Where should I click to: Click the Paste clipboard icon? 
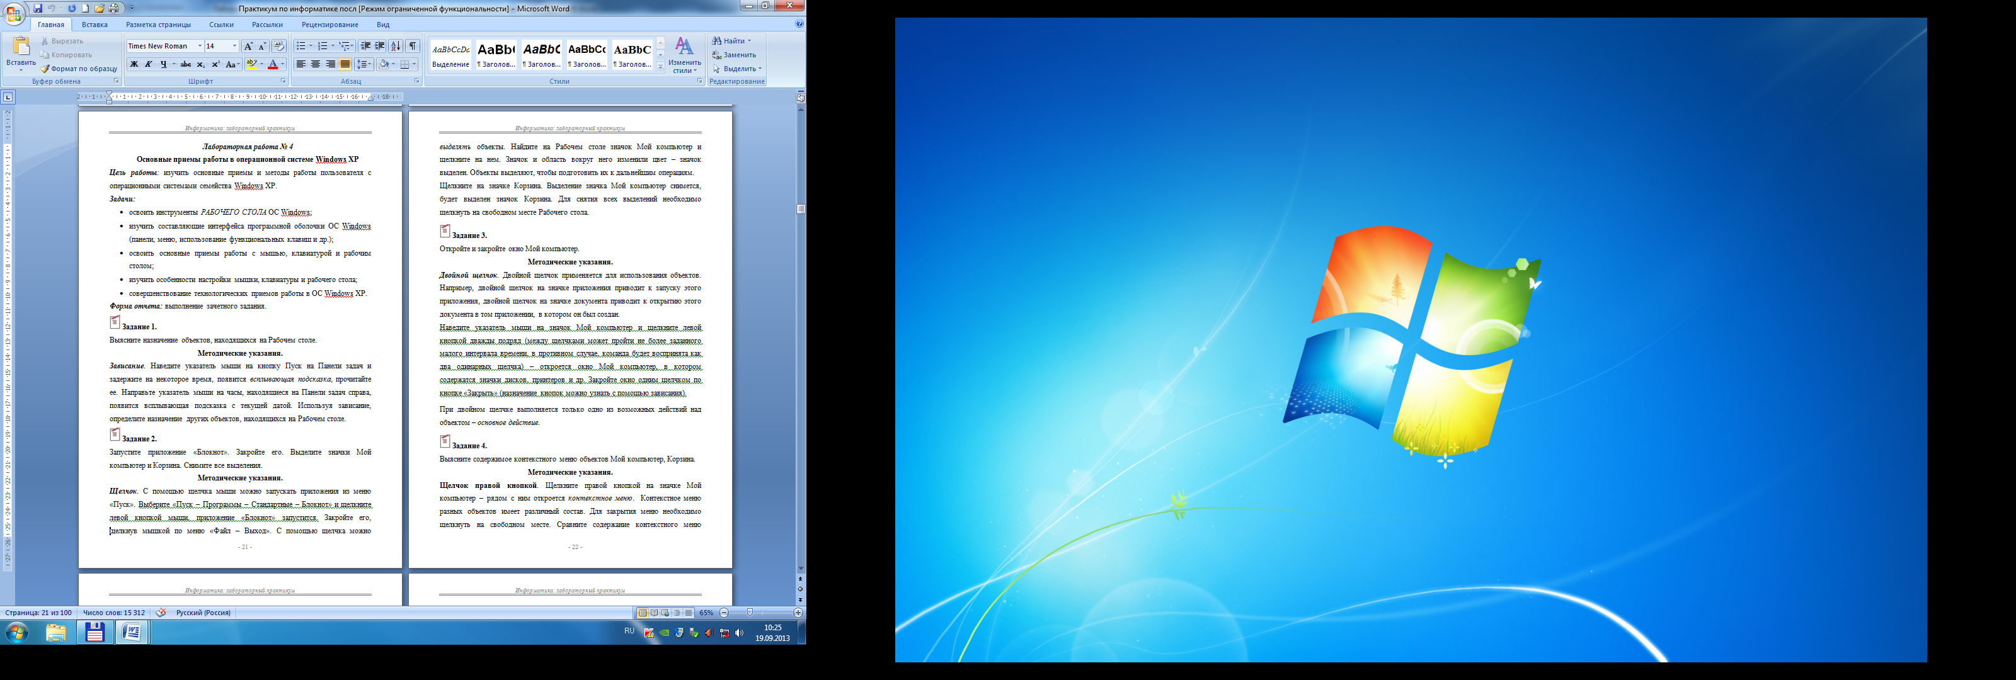coord(21,46)
